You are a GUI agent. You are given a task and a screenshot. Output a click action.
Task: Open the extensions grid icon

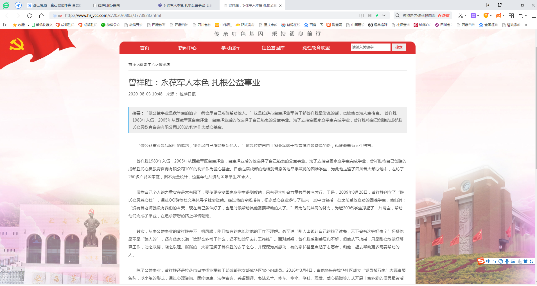pos(511,16)
